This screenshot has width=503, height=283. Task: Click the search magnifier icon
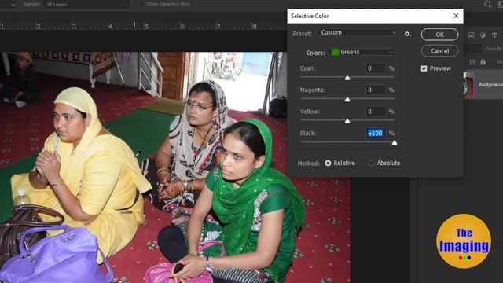[487, 4]
